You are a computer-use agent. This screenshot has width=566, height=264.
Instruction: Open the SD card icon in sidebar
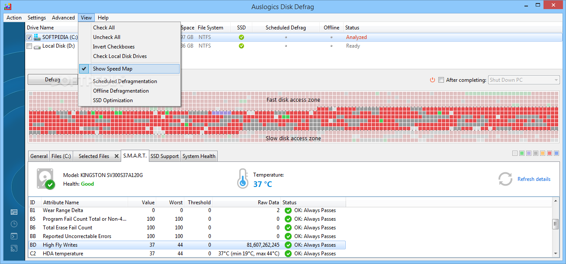pyautogui.click(x=14, y=248)
